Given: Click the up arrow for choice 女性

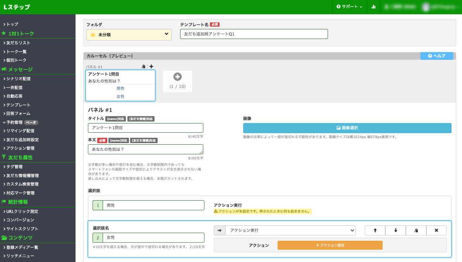Looking at the screenshot, I should point(374,230).
